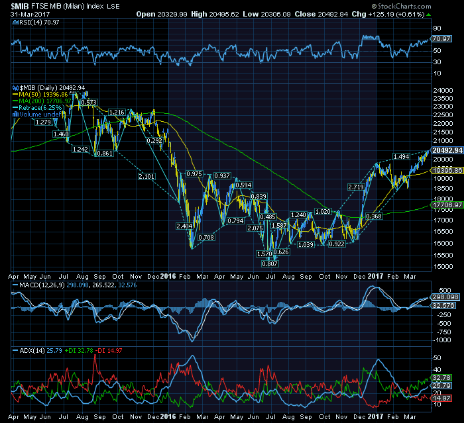464x423 pixels.
Task: Click the 1.240 retracement label
Action: coord(298,215)
